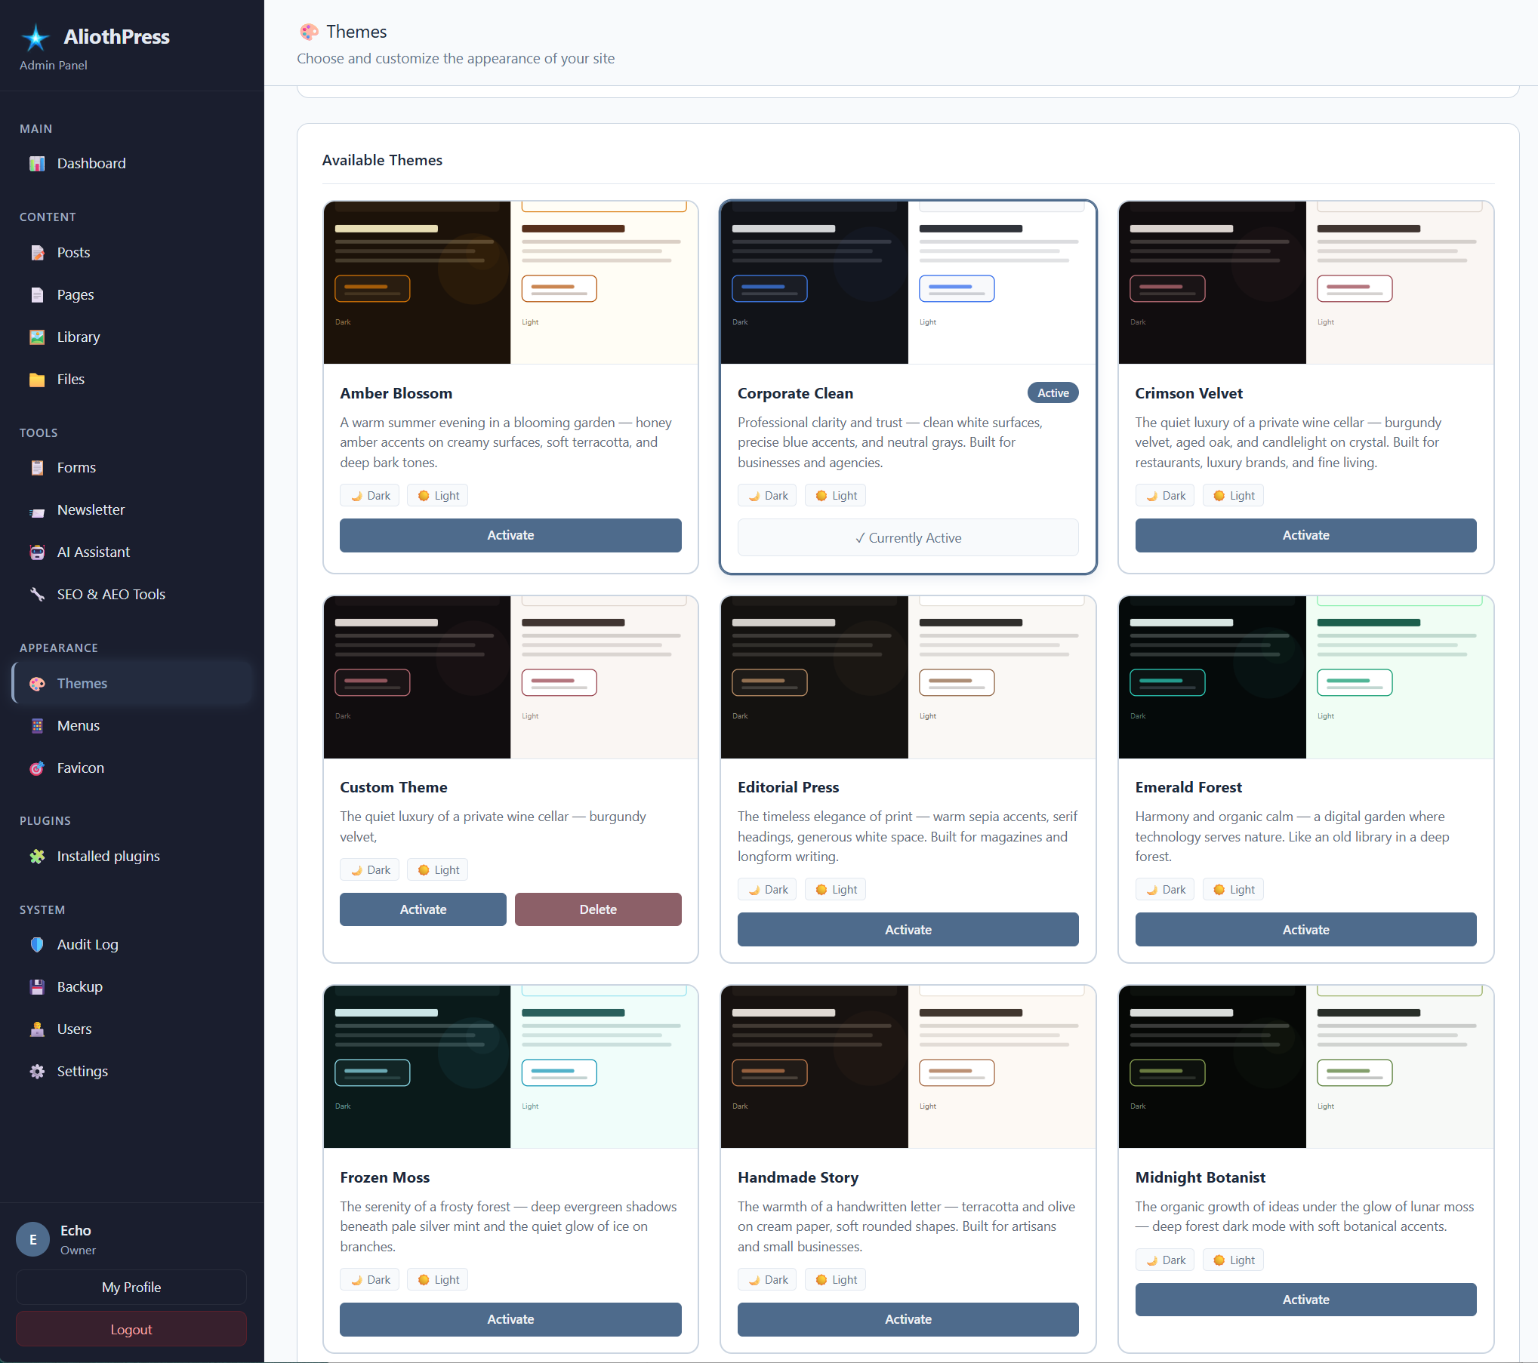Click the palette icon beside Themes heading
Image resolution: width=1538 pixels, height=1363 pixels.
coord(309,32)
